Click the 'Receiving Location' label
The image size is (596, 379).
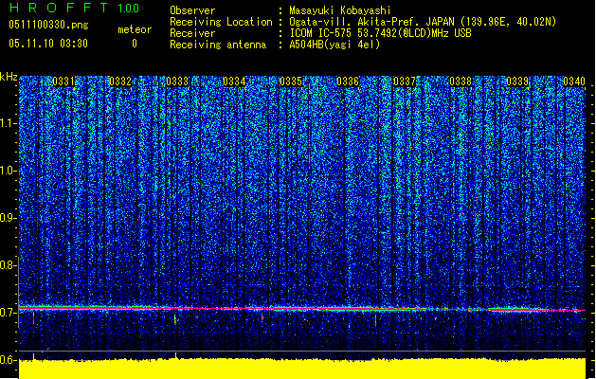click(221, 22)
